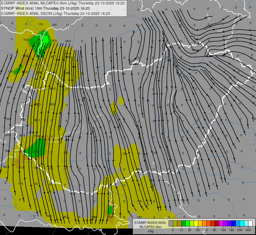Click the legend unit label J/kg
This screenshot has height=235, width=256.
pos(150,231)
